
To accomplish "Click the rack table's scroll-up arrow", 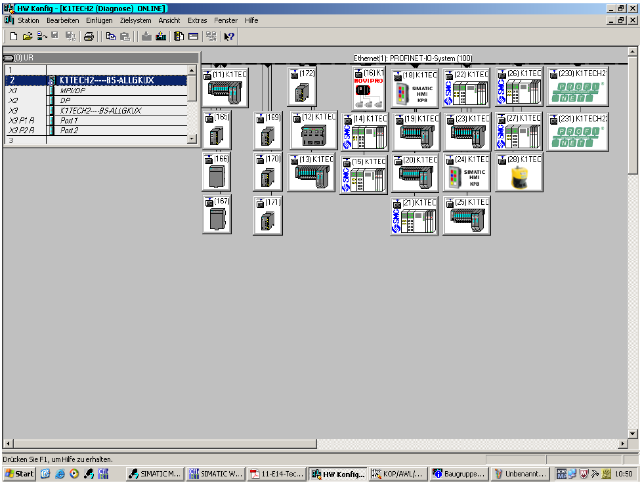I will 192,70.
